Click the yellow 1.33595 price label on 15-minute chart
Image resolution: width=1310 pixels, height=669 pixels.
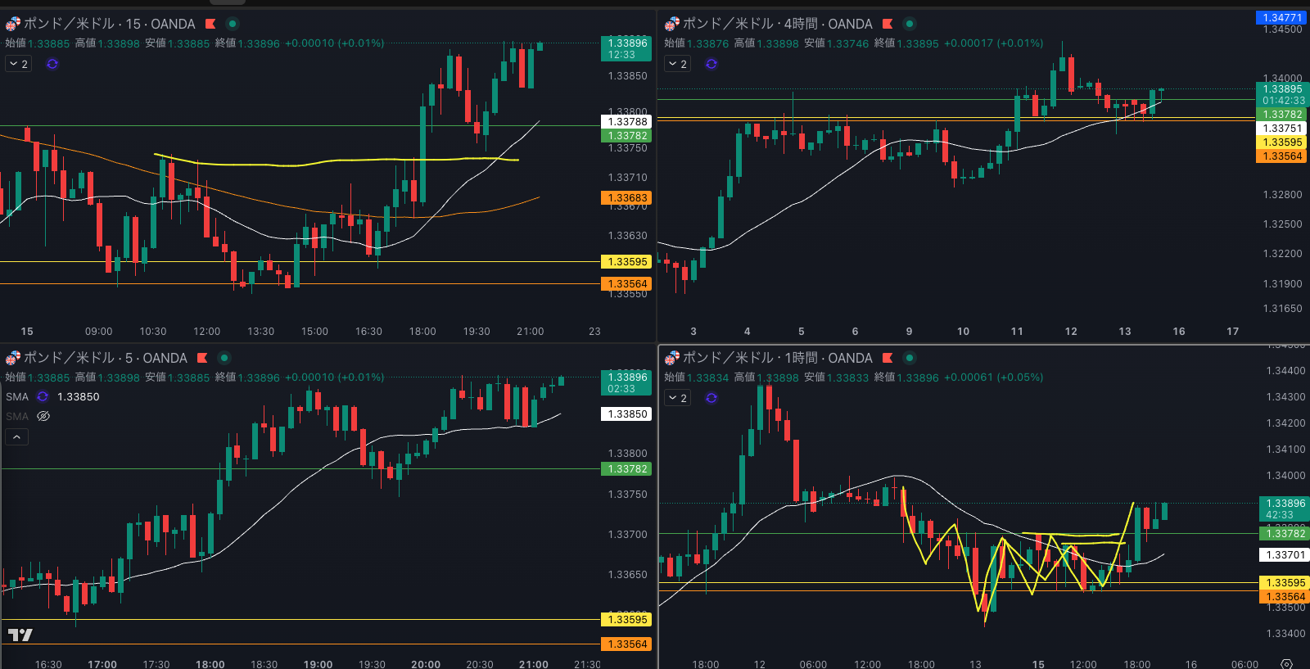pyautogui.click(x=626, y=262)
